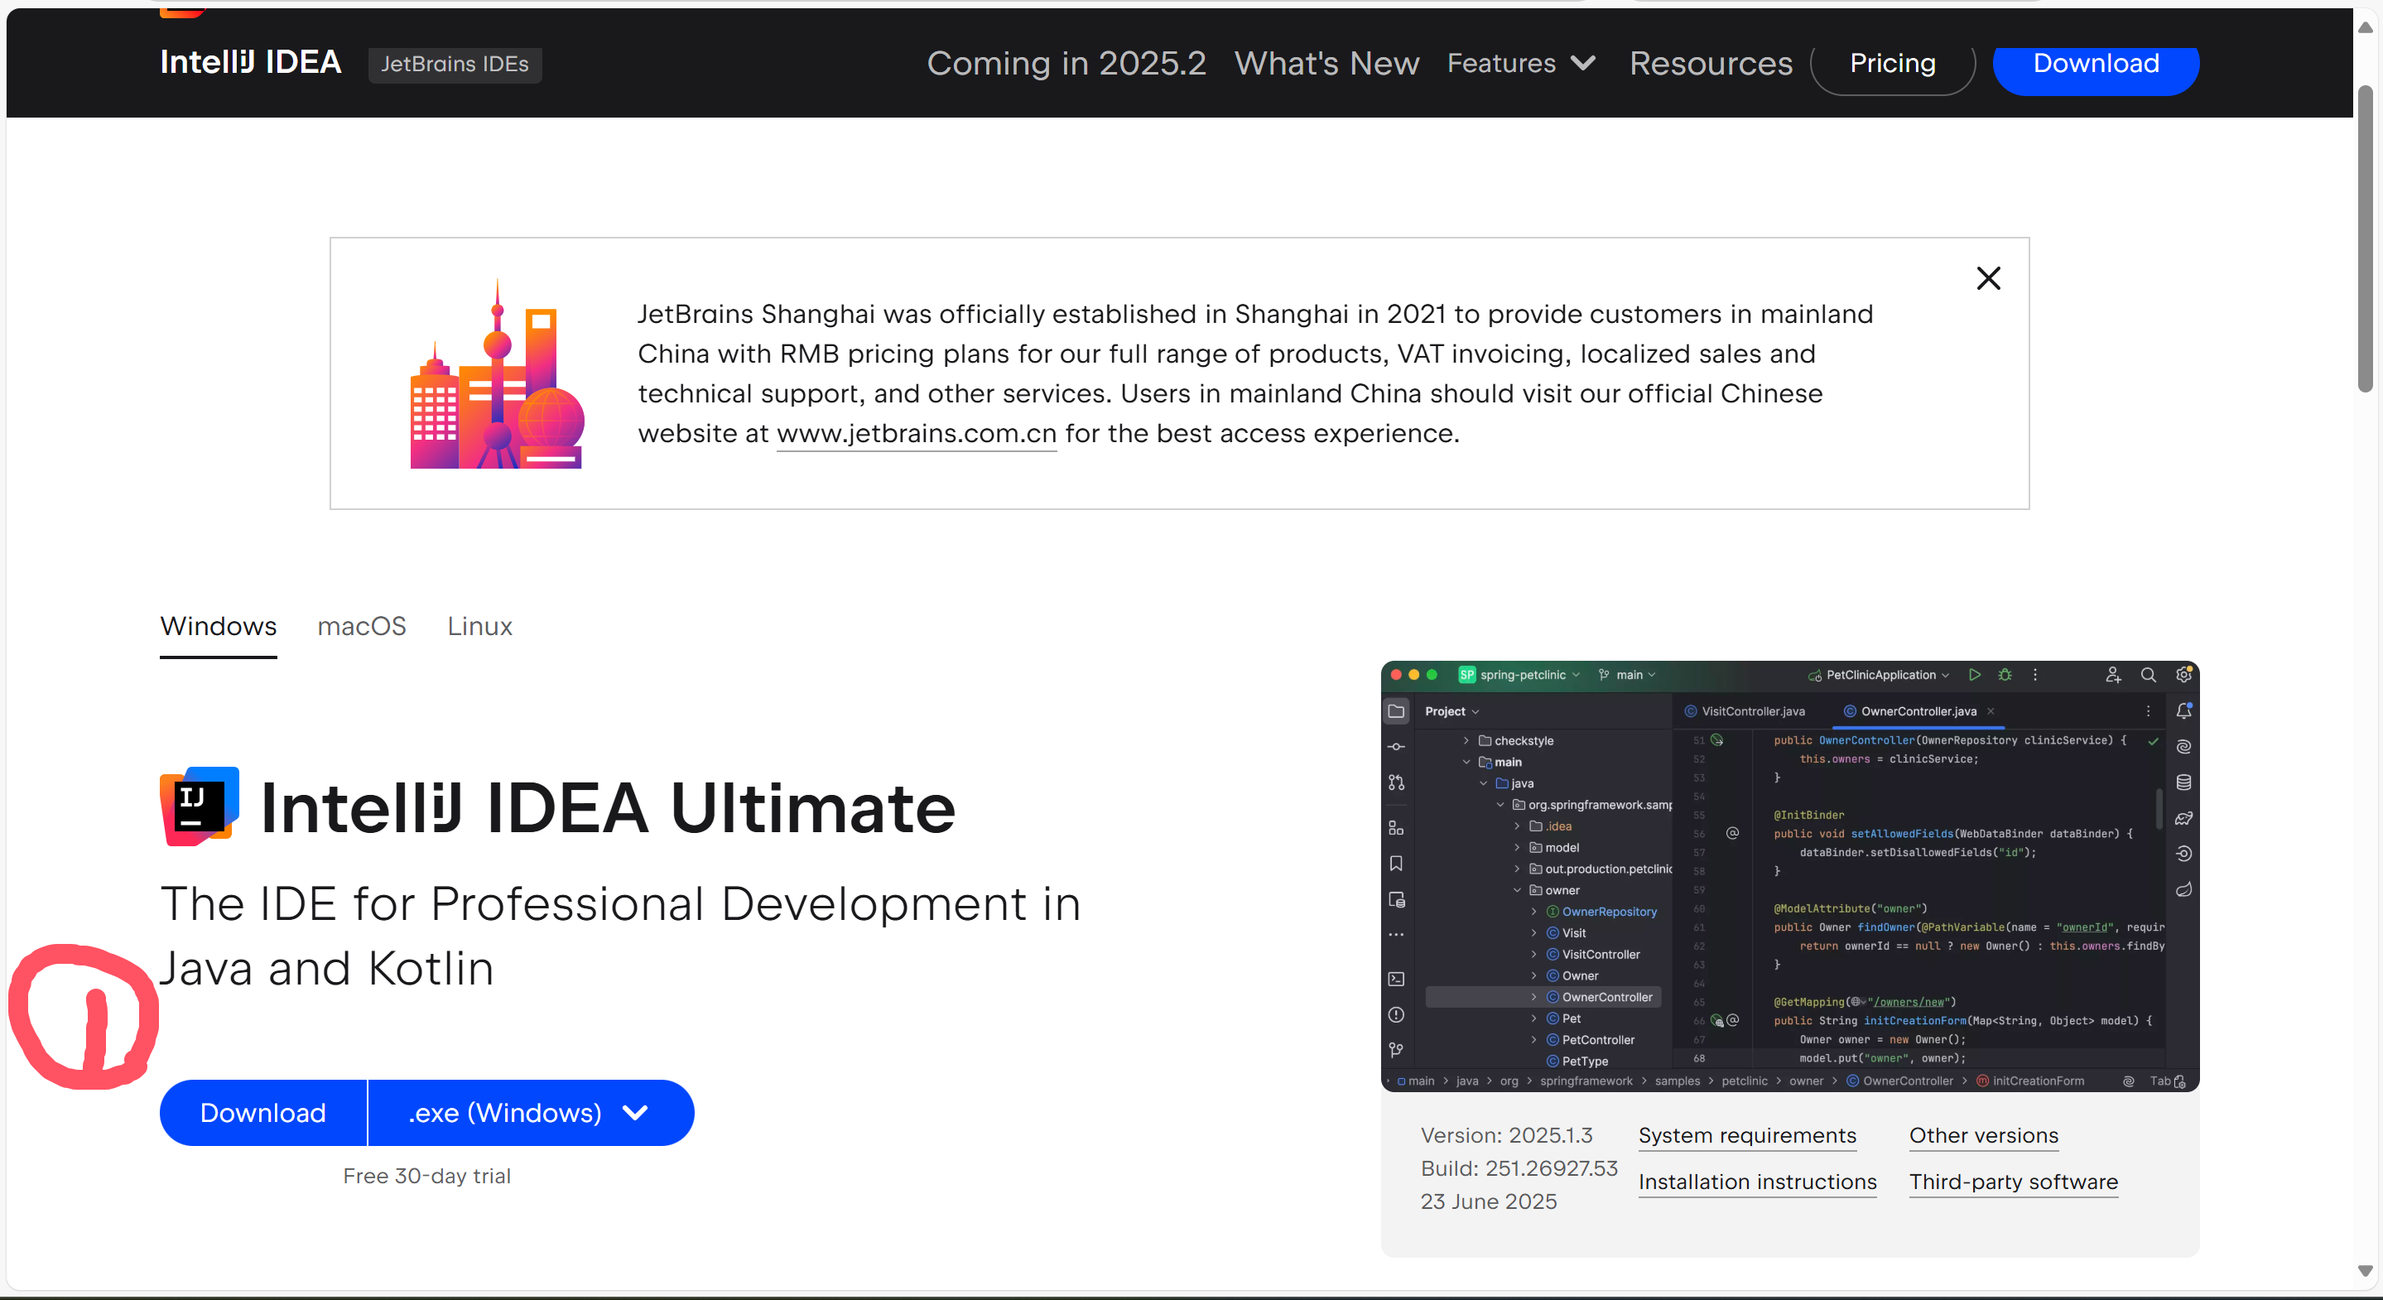Switch to the Linux tab
The image size is (2383, 1300).
click(x=479, y=627)
